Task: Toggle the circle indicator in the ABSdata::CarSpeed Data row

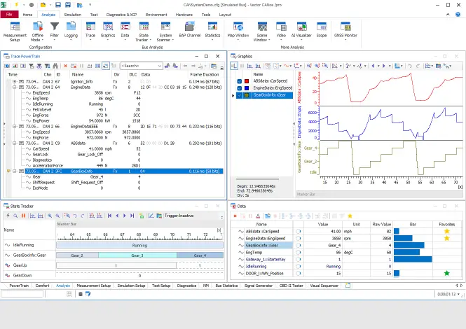Action: pos(298,231)
